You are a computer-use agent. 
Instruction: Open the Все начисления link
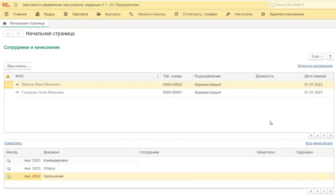319,143
